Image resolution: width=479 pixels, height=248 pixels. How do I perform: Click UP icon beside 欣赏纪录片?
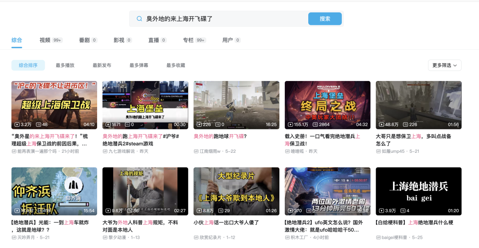coord(196,238)
